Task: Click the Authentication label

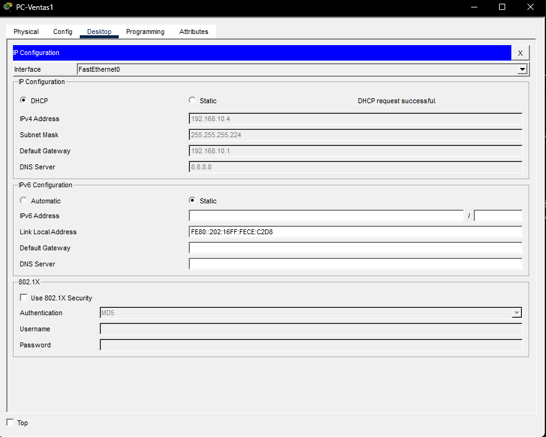Action: tap(41, 313)
